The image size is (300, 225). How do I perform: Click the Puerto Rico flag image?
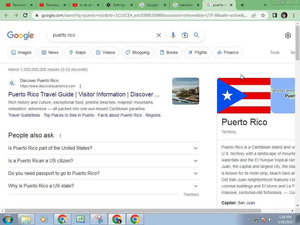click(x=243, y=96)
